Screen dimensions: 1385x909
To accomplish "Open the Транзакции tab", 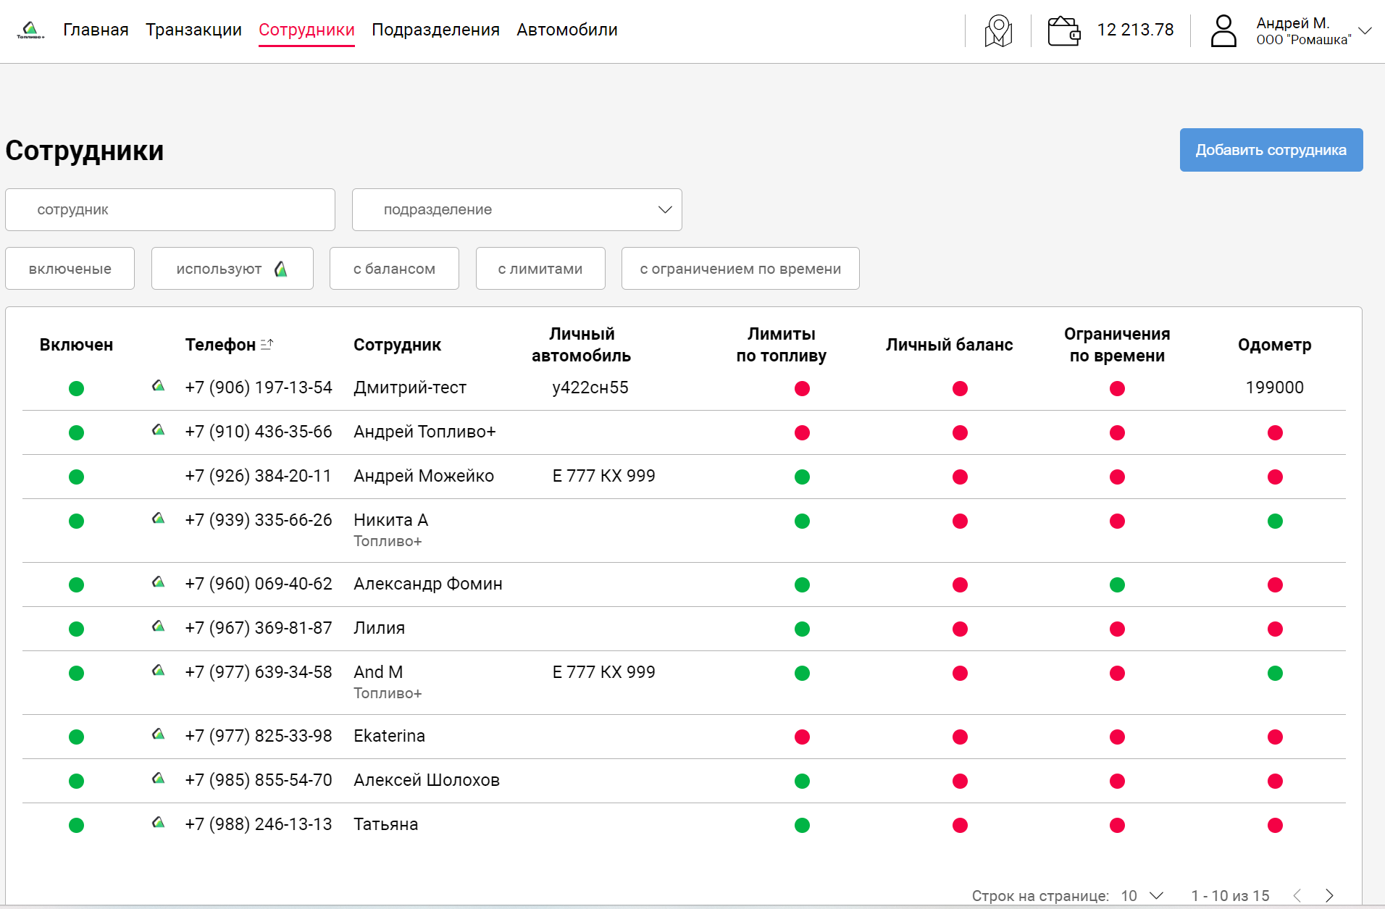I will (x=193, y=30).
